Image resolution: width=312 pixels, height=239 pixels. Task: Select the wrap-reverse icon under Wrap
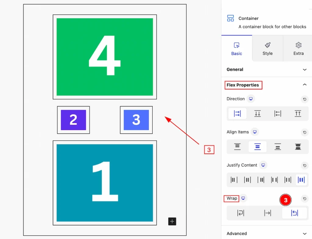coord(295,213)
